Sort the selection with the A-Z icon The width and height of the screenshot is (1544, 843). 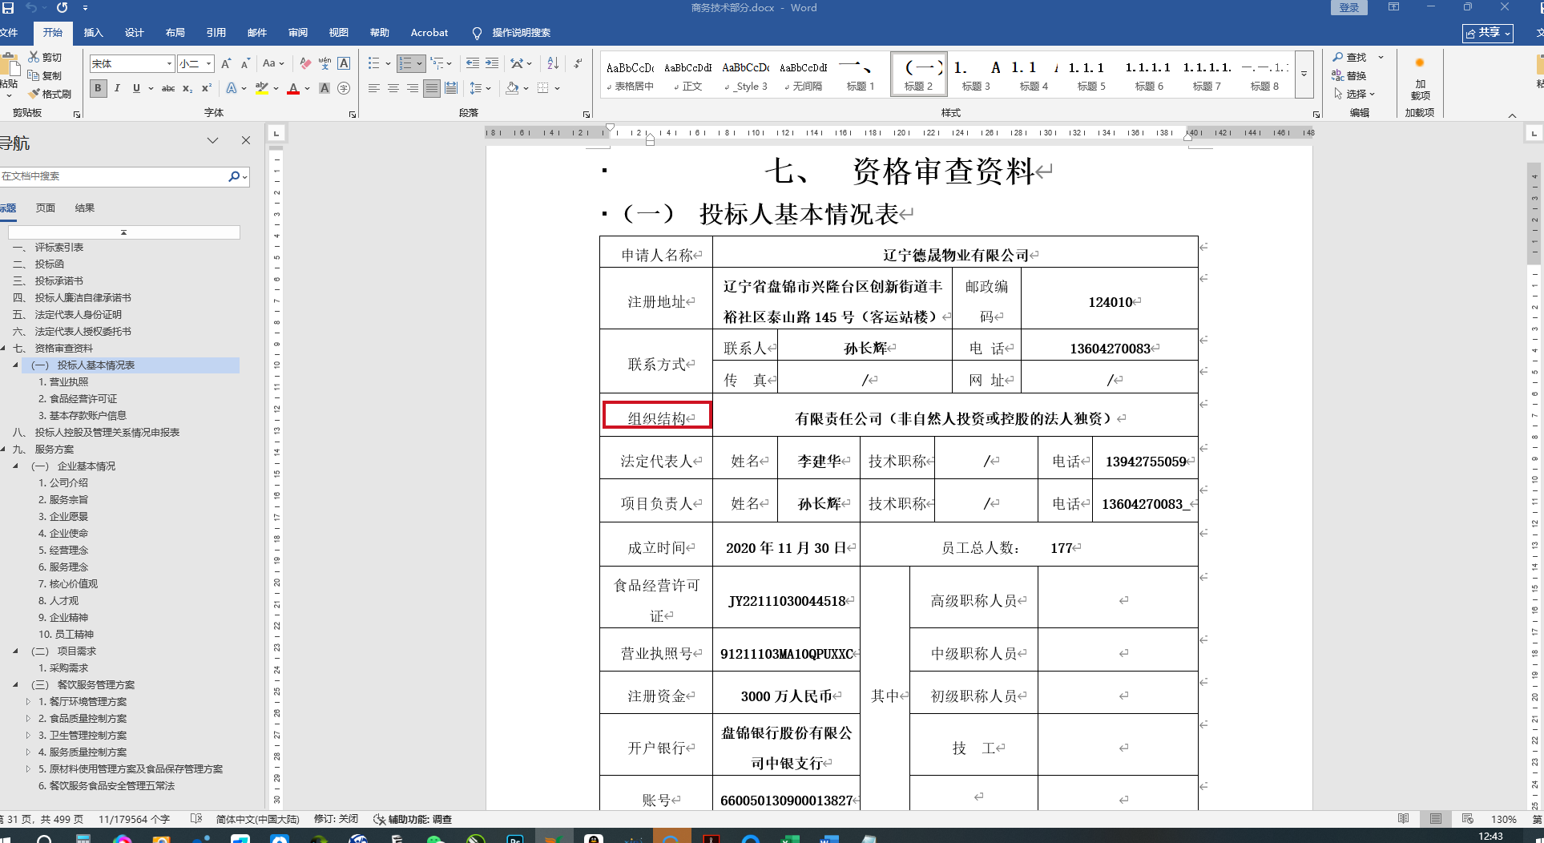click(x=553, y=63)
